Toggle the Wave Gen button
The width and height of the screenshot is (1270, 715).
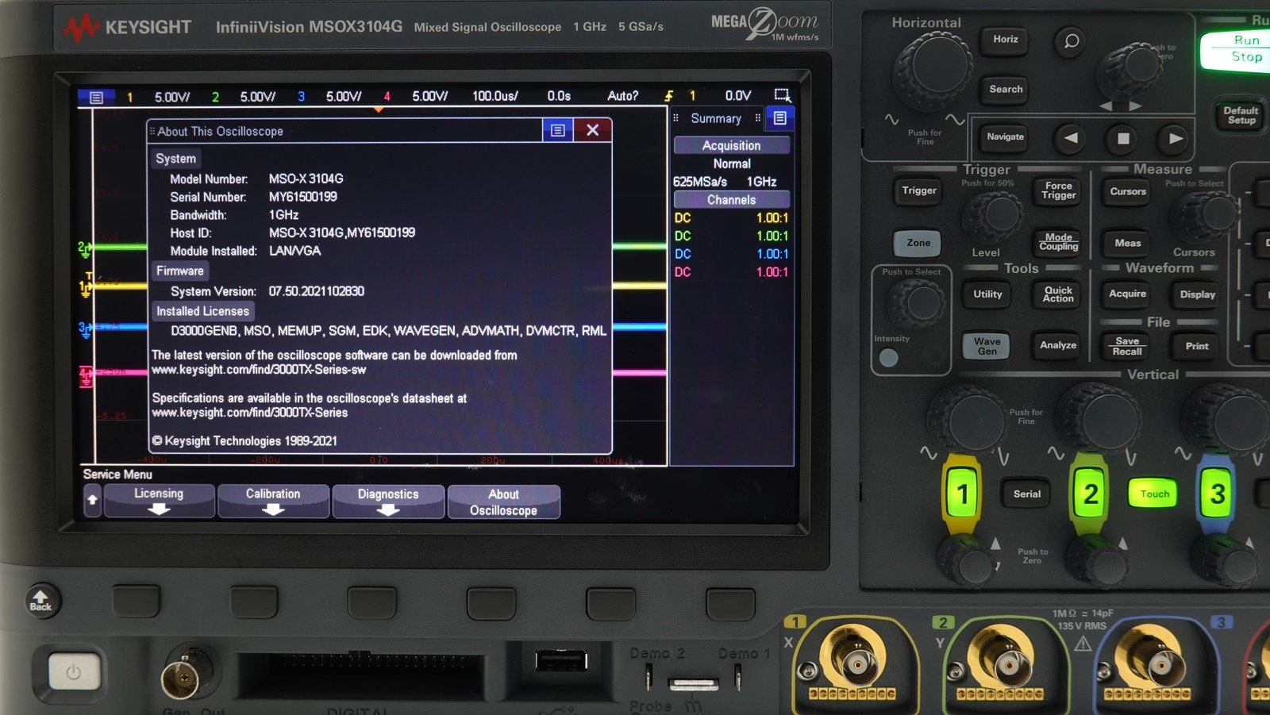click(x=987, y=346)
